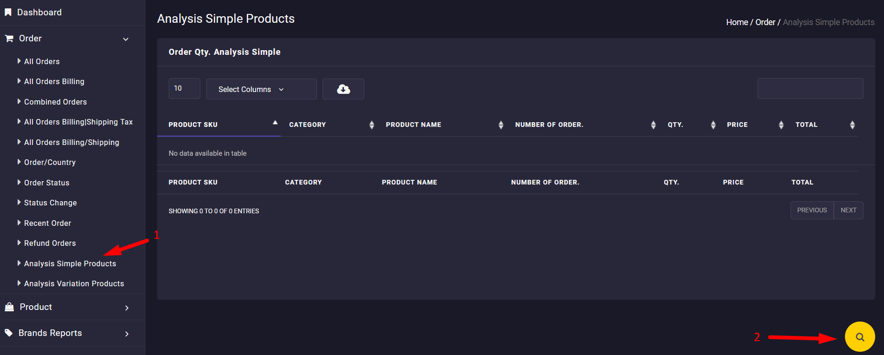Sort by Total column sort arrows
The height and width of the screenshot is (355, 884).
click(852, 125)
